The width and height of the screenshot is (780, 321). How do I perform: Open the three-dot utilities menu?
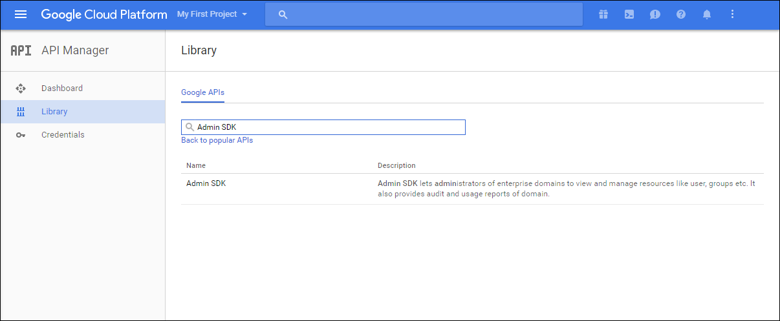click(732, 14)
